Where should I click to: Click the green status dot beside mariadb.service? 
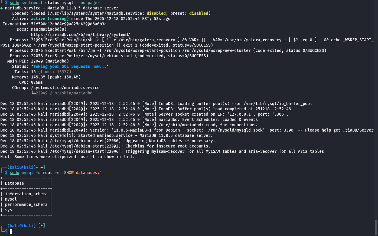coord(1,8)
